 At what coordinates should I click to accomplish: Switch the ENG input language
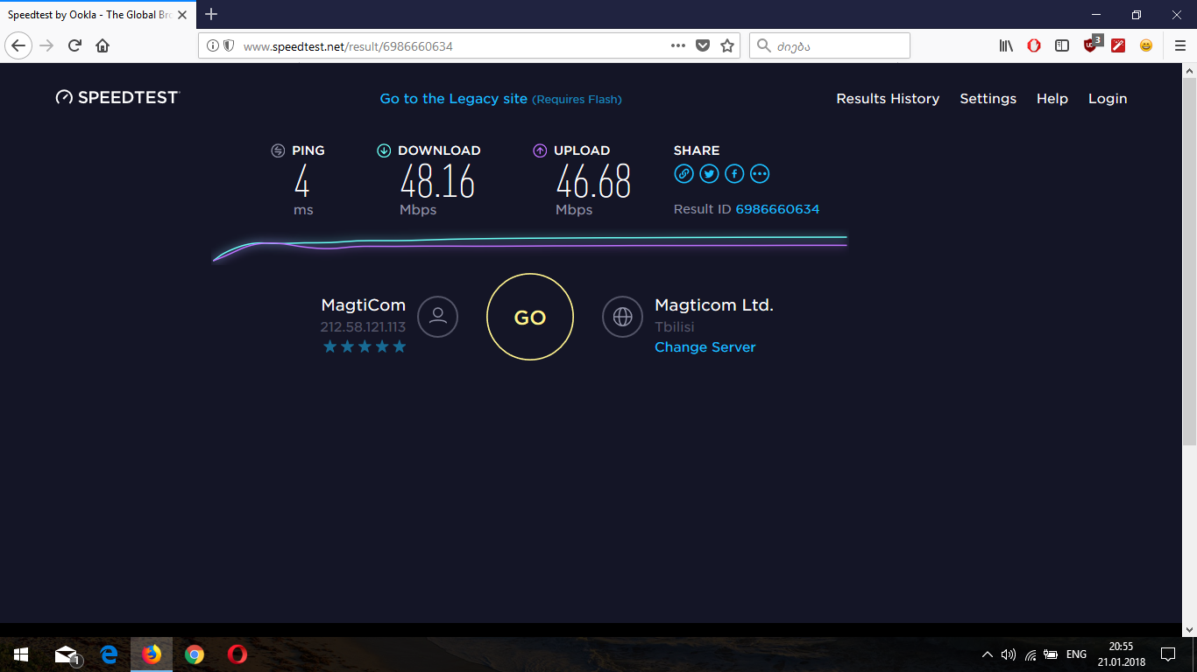[1076, 654]
